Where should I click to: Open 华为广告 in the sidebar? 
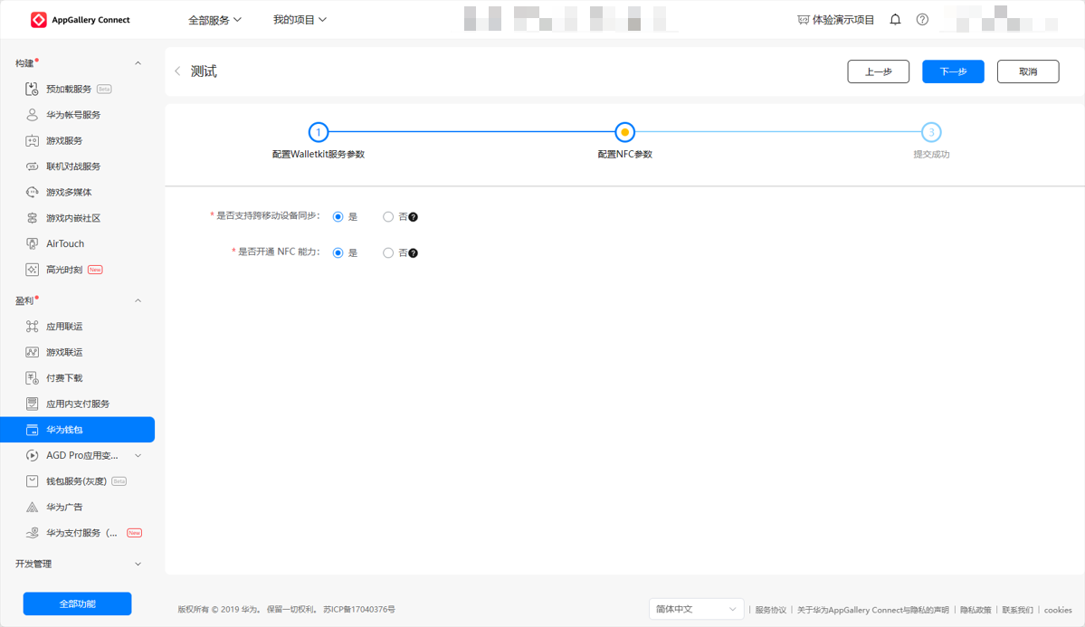point(64,508)
